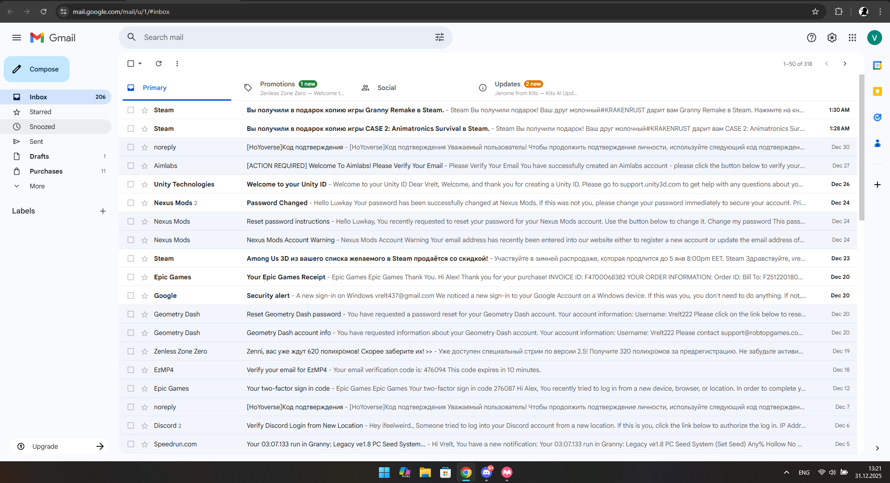
Task: Click the inbox vertical scrollbar
Action: point(862,148)
